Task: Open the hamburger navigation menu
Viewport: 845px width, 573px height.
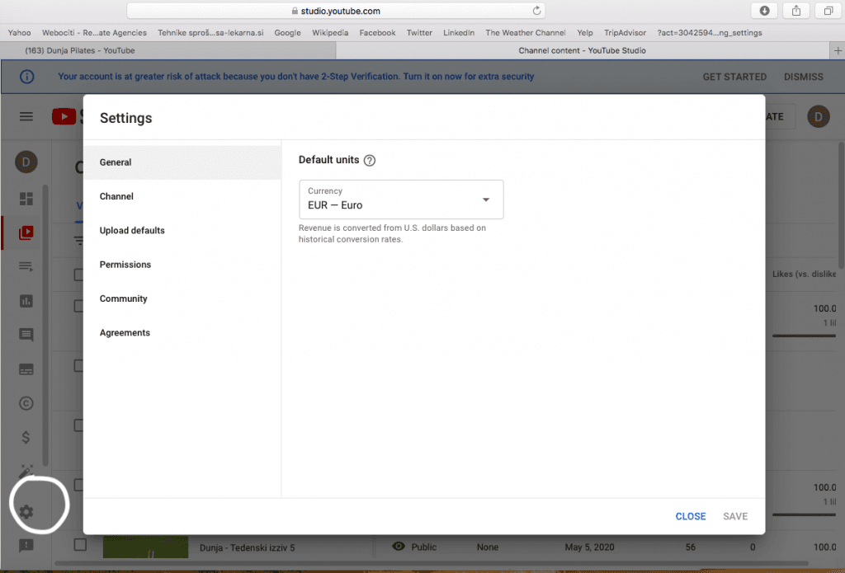Action: coord(26,117)
